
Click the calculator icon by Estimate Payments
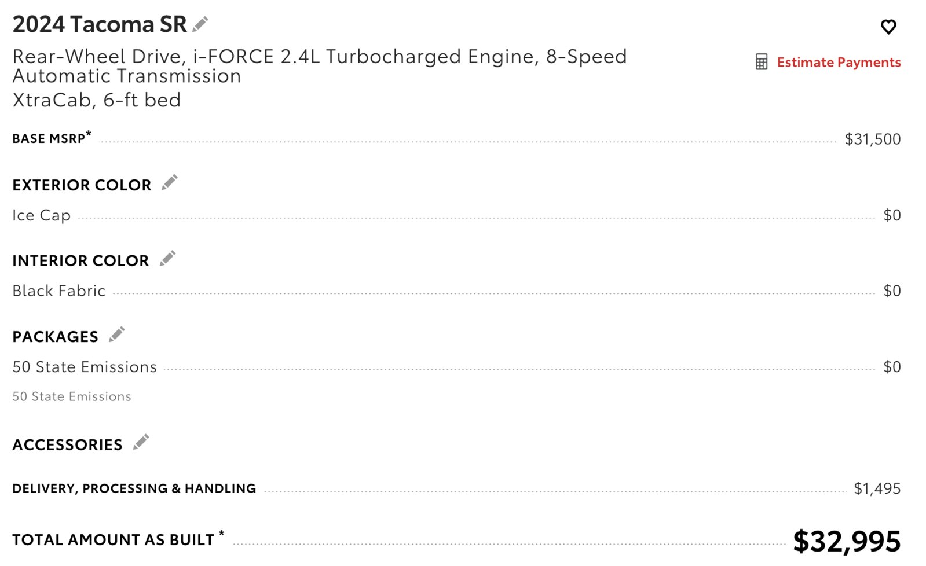tap(762, 62)
